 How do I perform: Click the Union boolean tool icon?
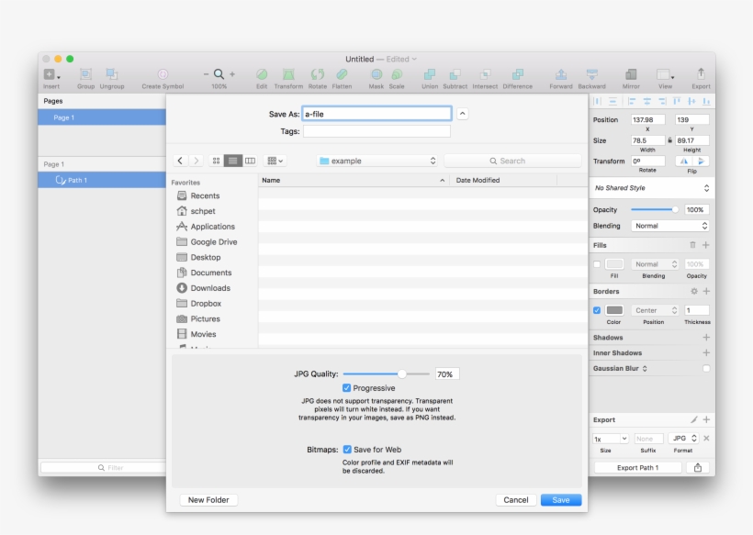click(x=429, y=74)
